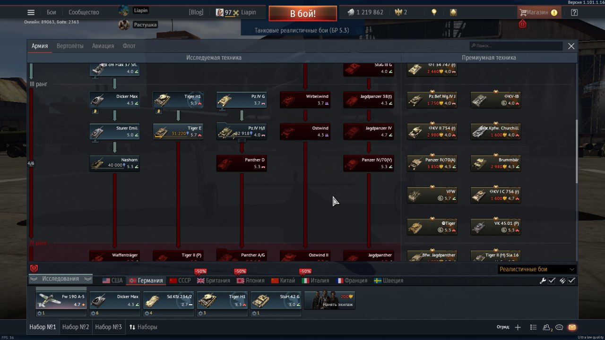This screenshot has height=340, width=605.
Task: Select США nation
Action: pyautogui.click(x=112, y=280)
